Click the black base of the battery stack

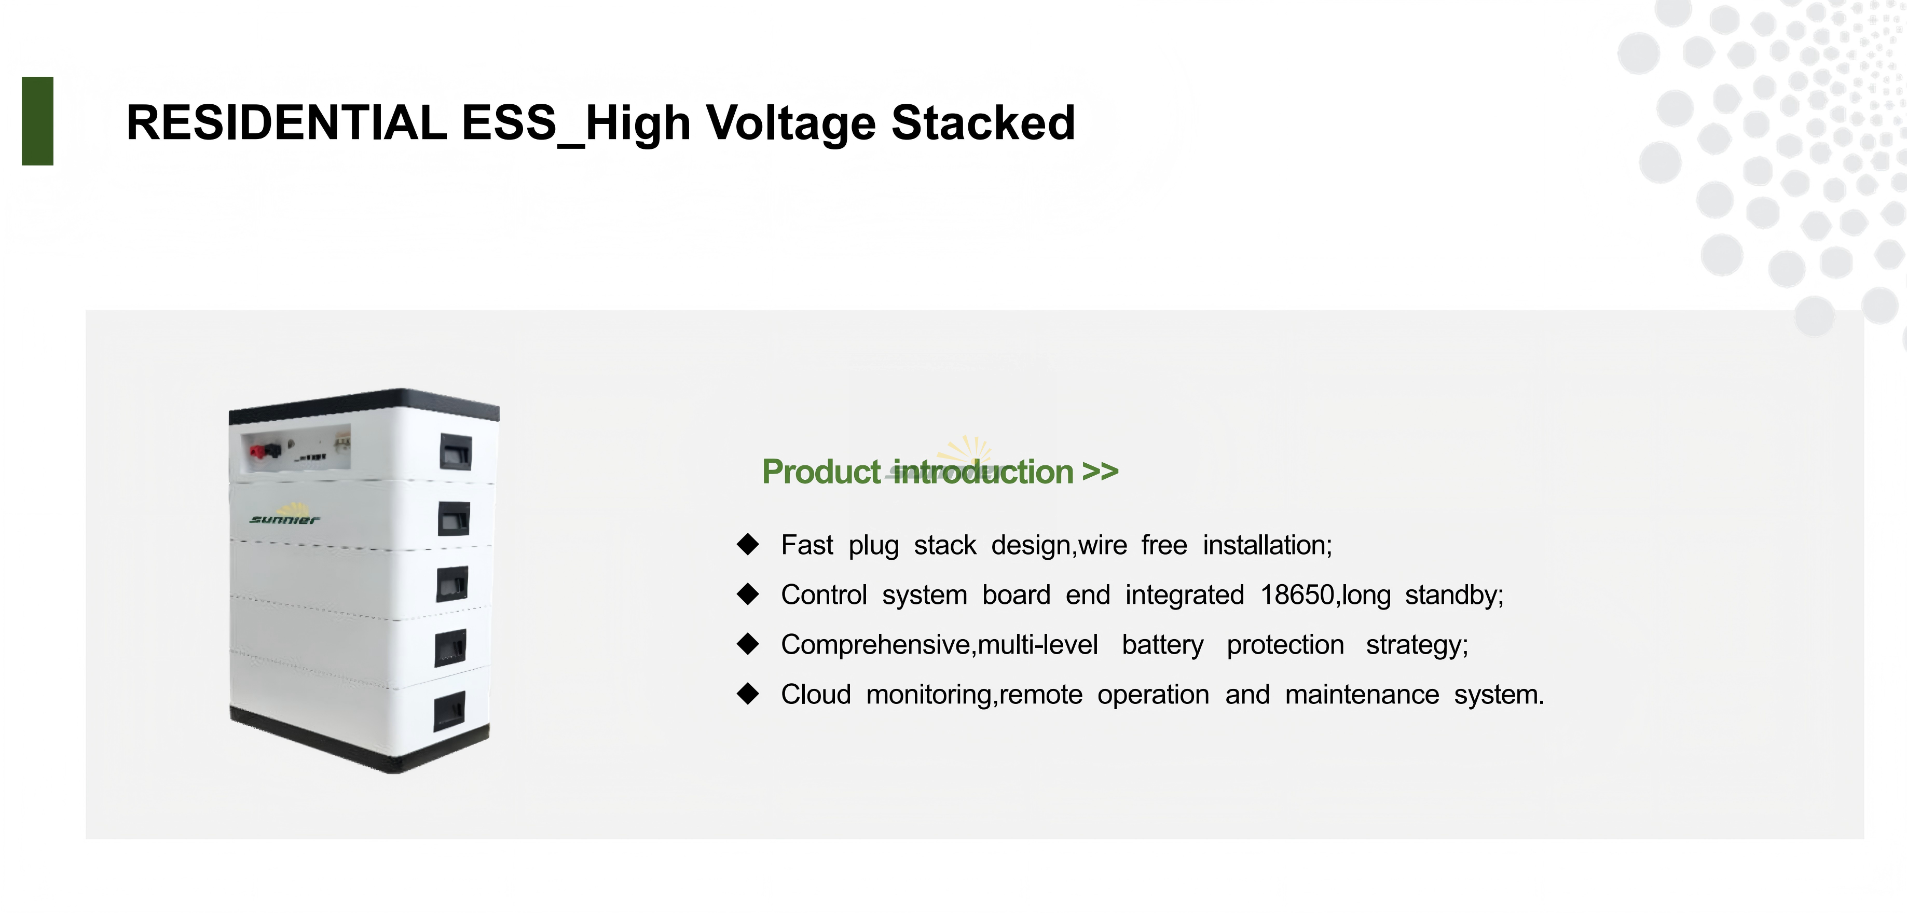359,740
